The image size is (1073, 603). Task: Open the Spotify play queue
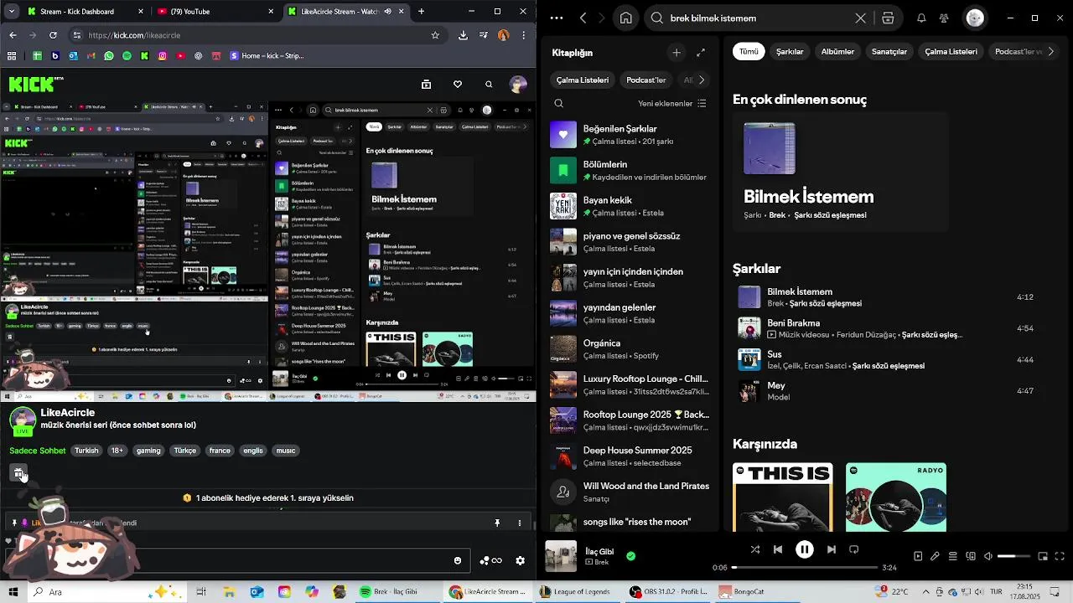pos(953,556)
